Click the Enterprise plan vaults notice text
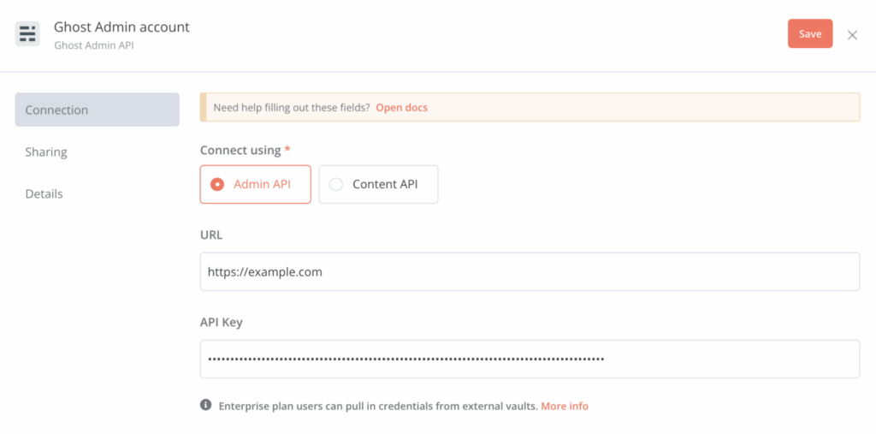The image size is (876, 434). coord(378,406)
